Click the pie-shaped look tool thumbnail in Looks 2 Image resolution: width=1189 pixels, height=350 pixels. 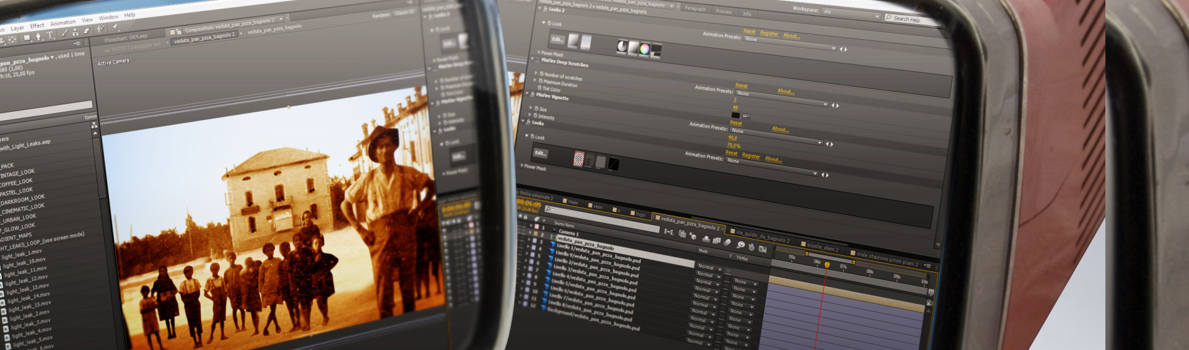pyautogui.click(x=622, y=46)
